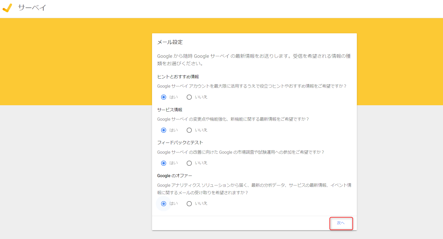The height and width of the screenshot is (239, 443).
Task: Click the Google のオファー section heading
Action: (174, 176)
